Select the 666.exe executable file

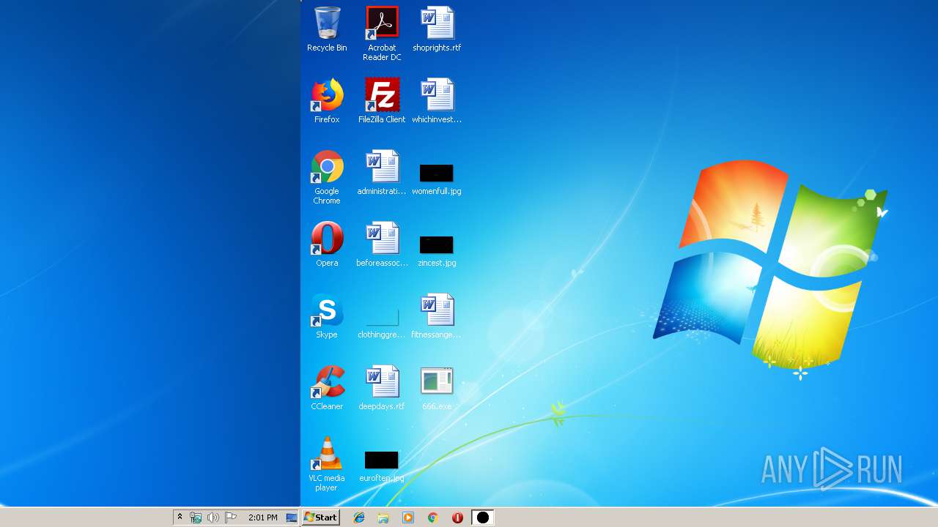pyautogui.click(x=437, y=388)
